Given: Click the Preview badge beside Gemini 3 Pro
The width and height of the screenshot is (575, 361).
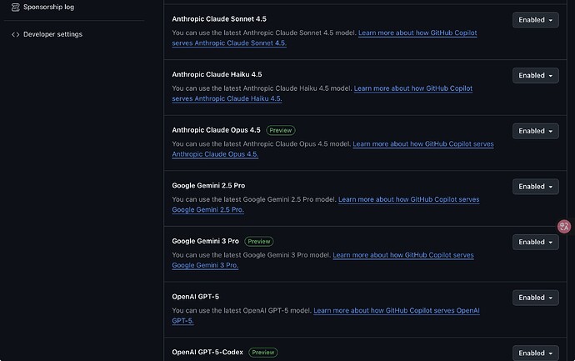Looking at the screenshot, I should click(x=259, y=242).
